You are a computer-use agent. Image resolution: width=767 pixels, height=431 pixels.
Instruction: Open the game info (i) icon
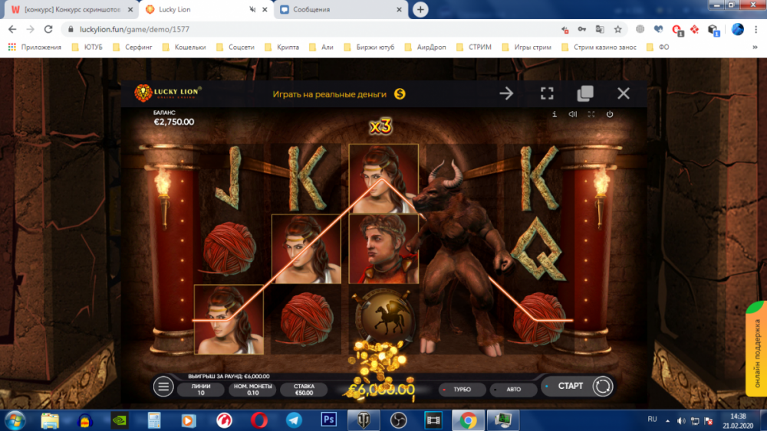(x=554, y=114)
